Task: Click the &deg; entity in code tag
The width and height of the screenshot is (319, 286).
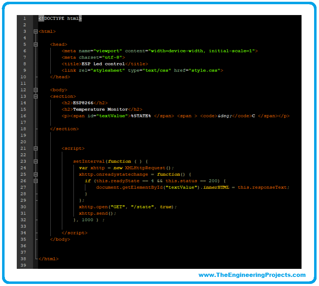Action: (x=225, y=116)
